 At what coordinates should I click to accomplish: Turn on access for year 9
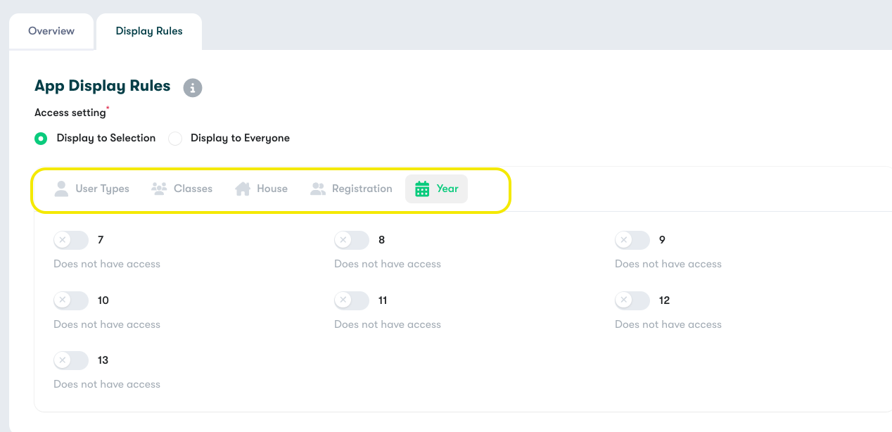point(632,240)
